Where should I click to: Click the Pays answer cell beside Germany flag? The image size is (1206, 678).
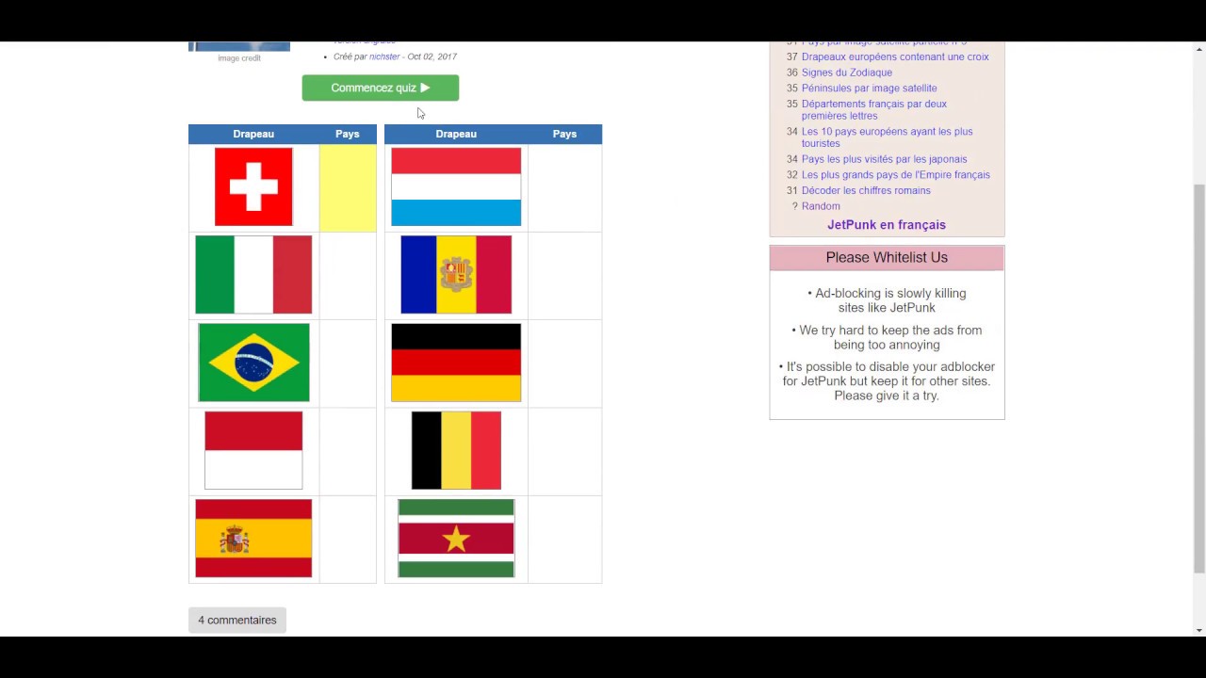[564, 363]
